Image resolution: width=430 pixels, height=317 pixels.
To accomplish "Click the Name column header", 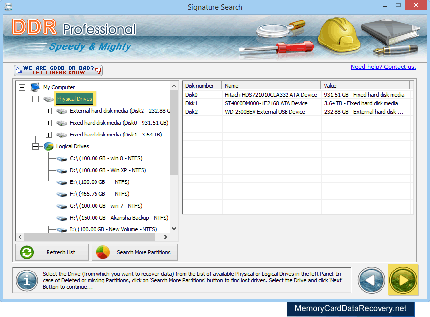I will [271, 86].
